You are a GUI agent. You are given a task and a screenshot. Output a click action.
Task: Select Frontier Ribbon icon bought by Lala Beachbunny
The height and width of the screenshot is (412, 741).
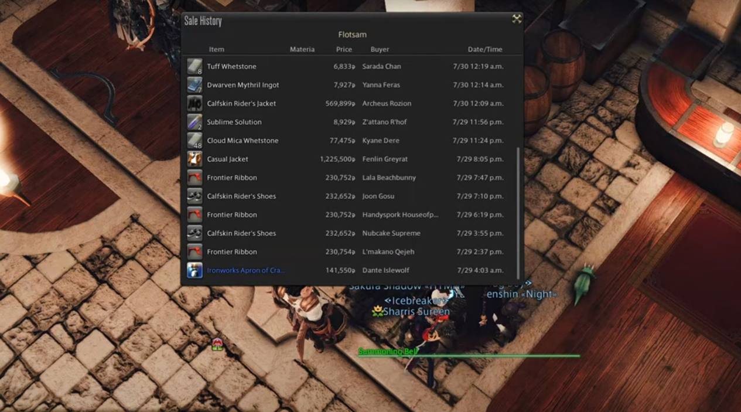coord(194,178)
